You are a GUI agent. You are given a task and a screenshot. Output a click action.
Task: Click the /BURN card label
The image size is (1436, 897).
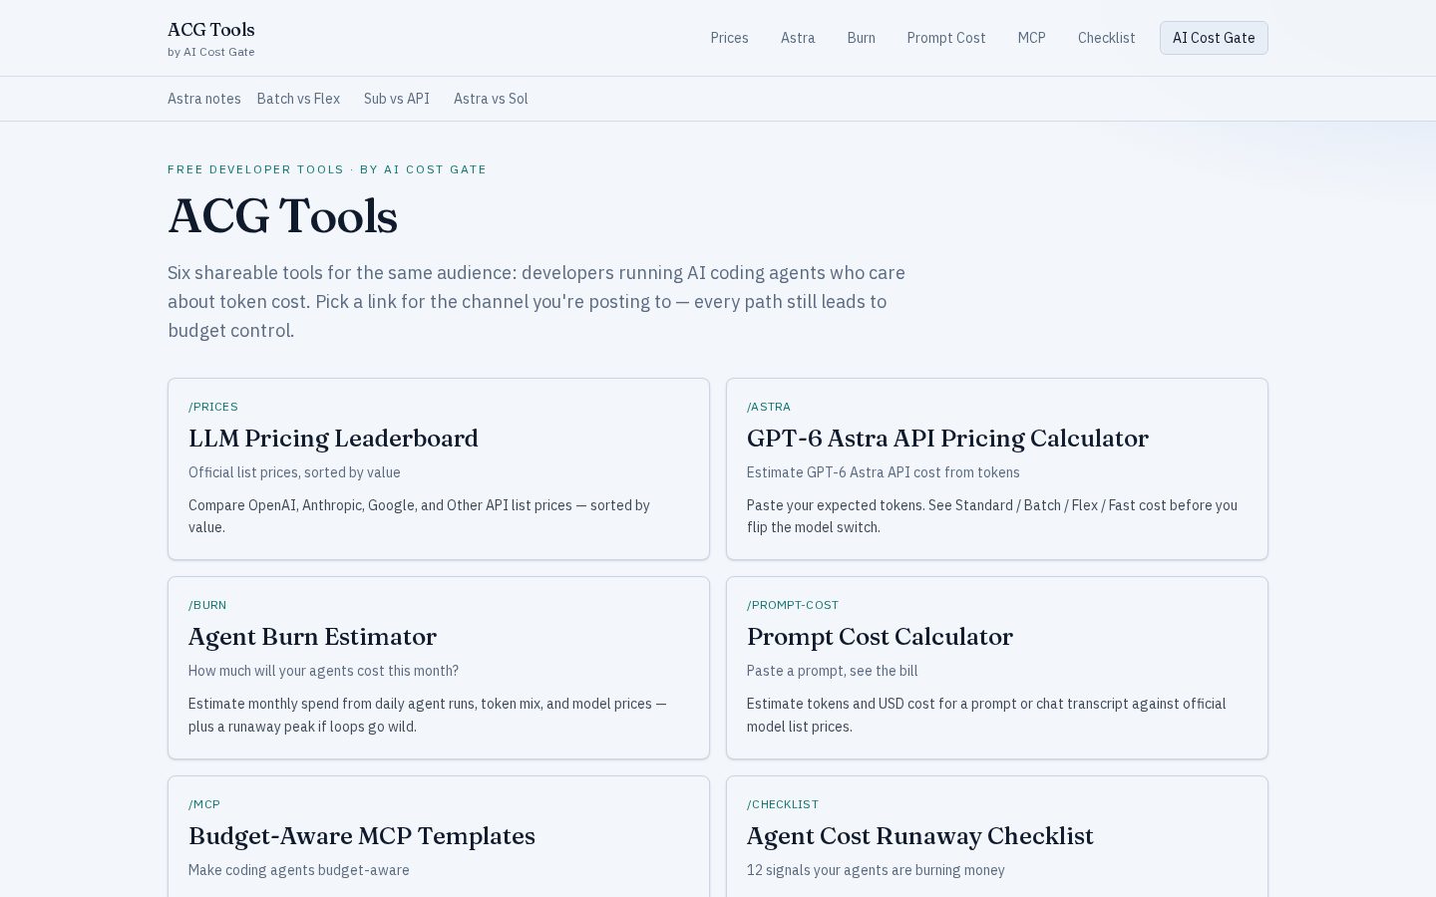(207, 605)
